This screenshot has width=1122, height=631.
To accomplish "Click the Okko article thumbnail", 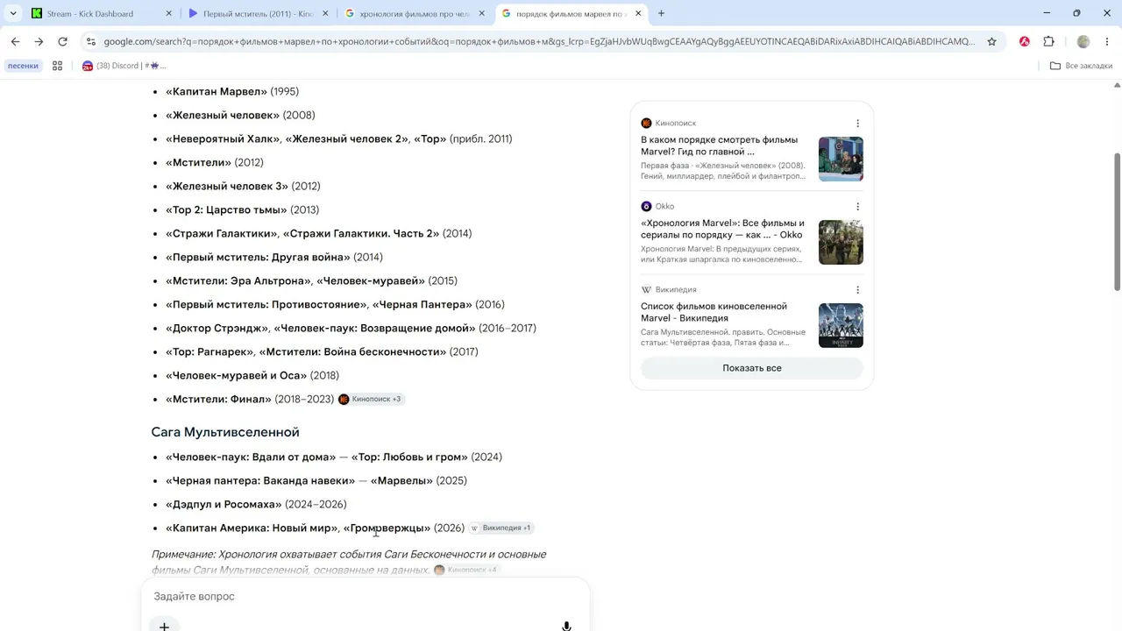I will [841, 242].
